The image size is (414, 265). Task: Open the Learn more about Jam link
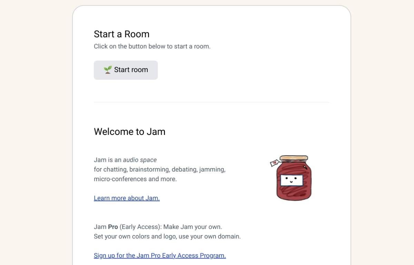127,198
